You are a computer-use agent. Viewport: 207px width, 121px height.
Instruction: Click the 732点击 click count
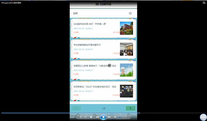[116, 53]
